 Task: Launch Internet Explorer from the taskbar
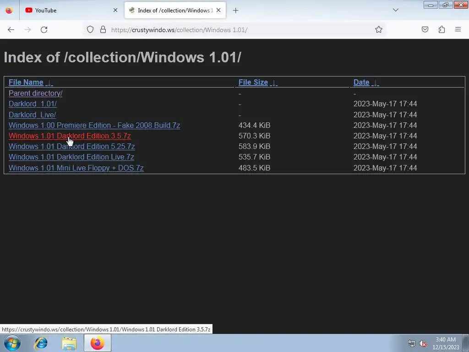coord(41,343)
